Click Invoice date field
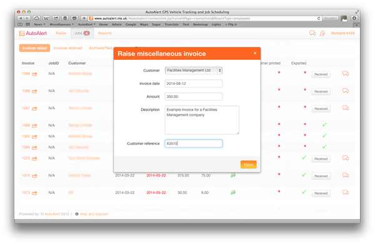Viewport: 375px width, 244px height. point(194,84)
